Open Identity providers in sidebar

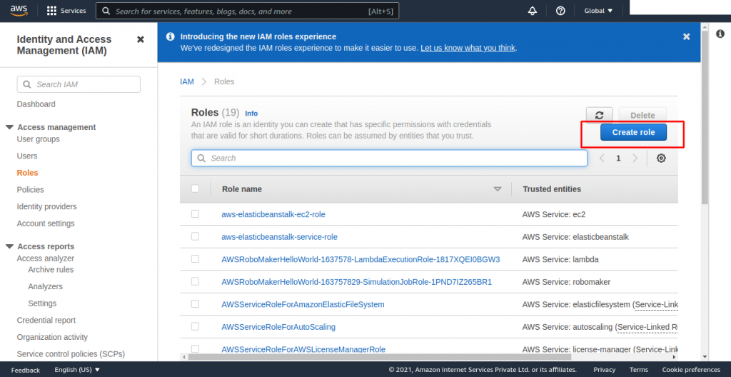point(46,206)
